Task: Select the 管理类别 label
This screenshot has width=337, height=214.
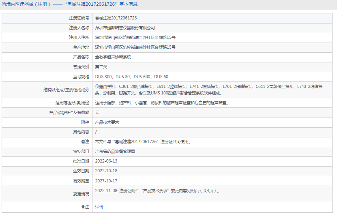Action: pos(81,67)
